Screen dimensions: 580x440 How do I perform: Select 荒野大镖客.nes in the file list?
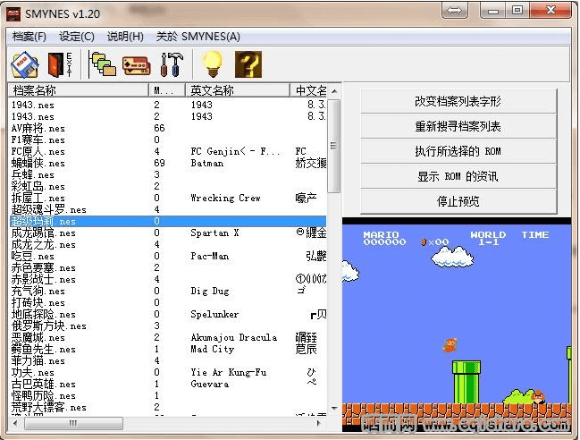[49, 408]
